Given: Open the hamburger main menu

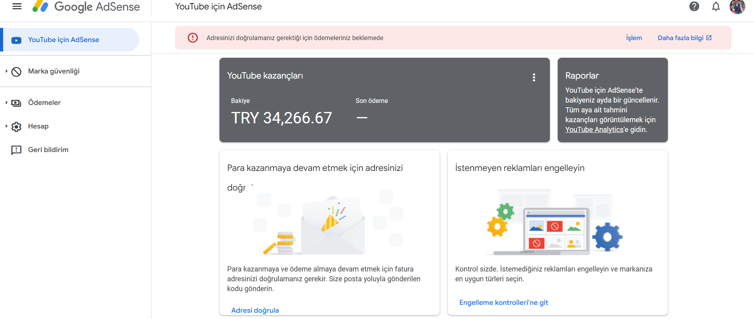Looking at the screenshot, I should (17, 6).
